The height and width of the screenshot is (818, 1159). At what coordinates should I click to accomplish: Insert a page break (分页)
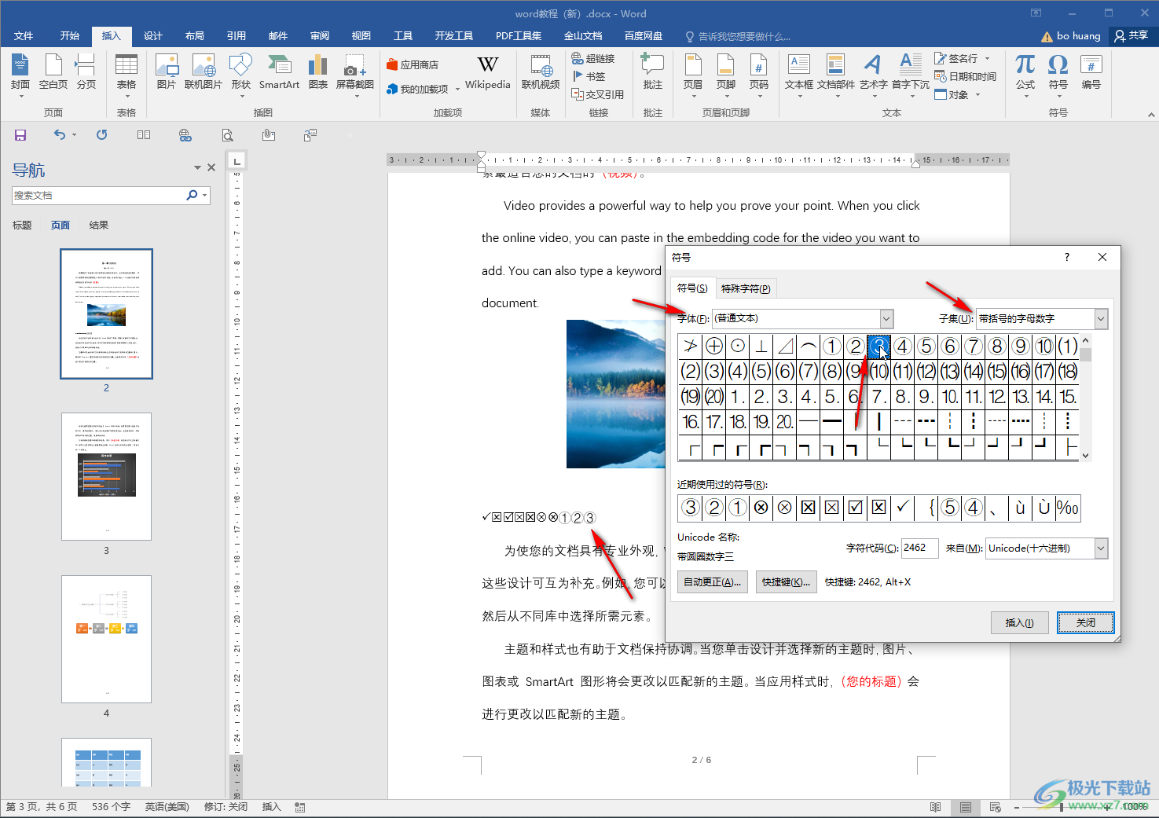point(86,72)
